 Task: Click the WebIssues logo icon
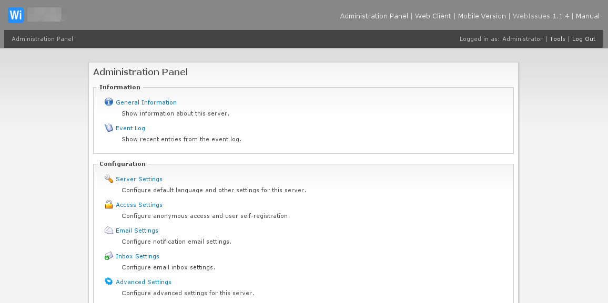(16, 15)
